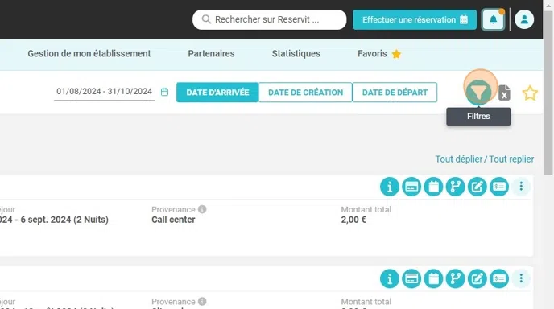Select DATE D'ARRIVÉE filter

[217, 93]
